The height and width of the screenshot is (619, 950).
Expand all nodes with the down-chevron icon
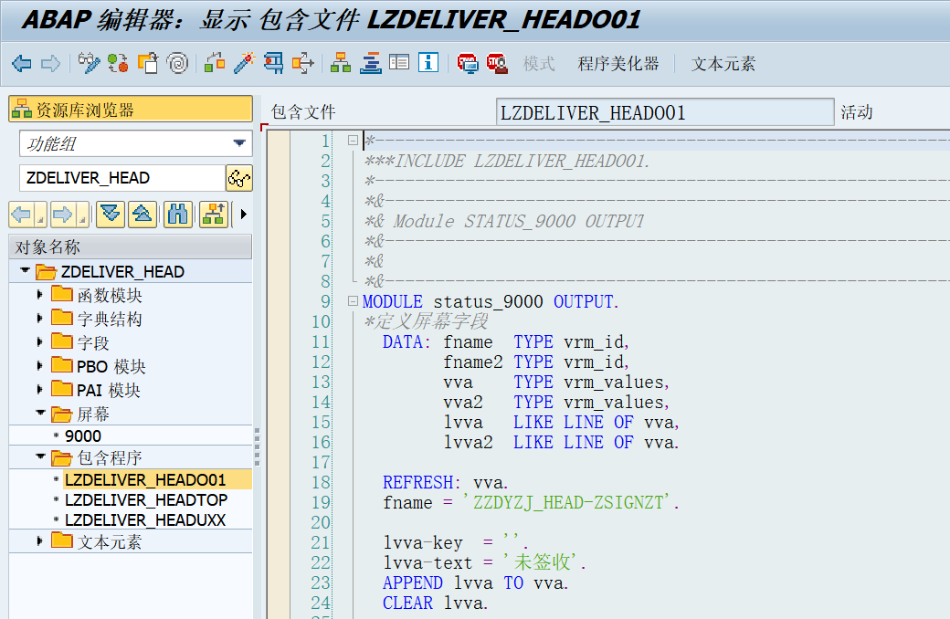(x=111, y=215)
